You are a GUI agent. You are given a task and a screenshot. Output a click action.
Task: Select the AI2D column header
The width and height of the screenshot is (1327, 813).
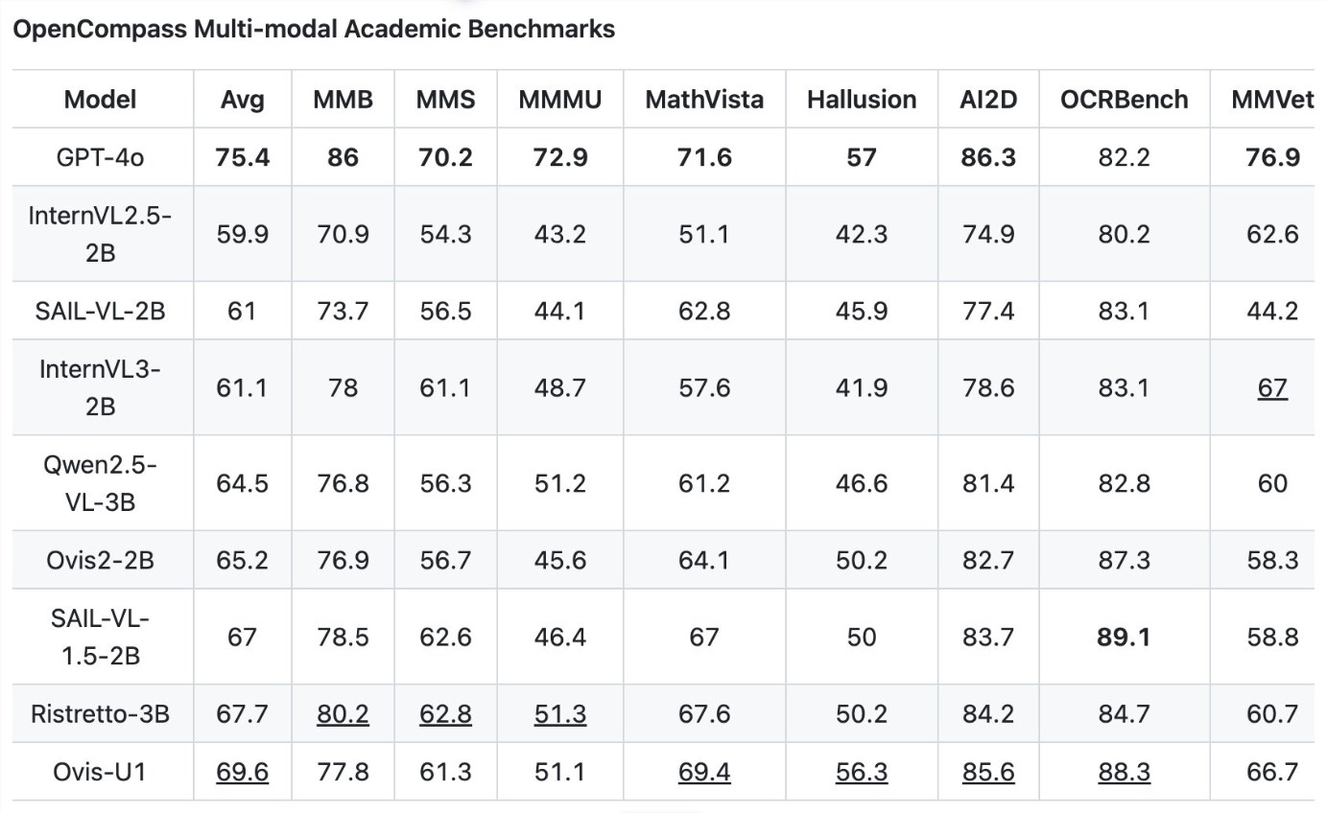point(987,100)
